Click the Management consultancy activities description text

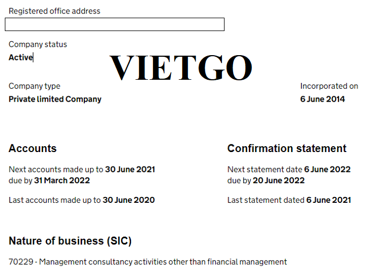[x=163, y=262]
